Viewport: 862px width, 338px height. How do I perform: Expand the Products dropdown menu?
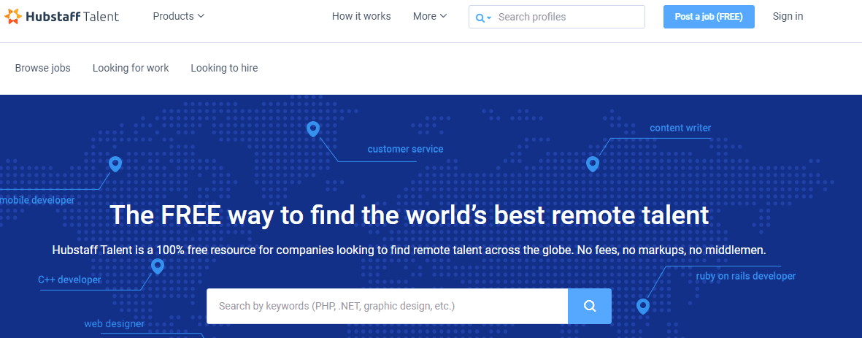tap(179, 16)
